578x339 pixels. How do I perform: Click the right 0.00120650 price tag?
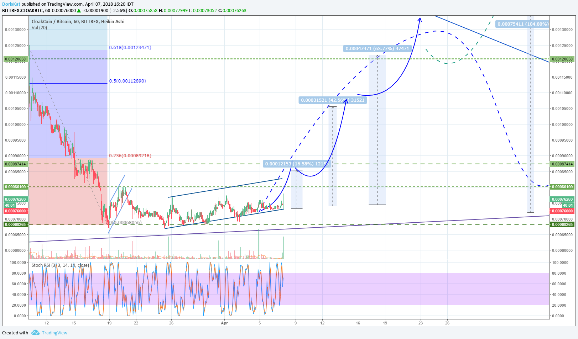pos(562,59)
